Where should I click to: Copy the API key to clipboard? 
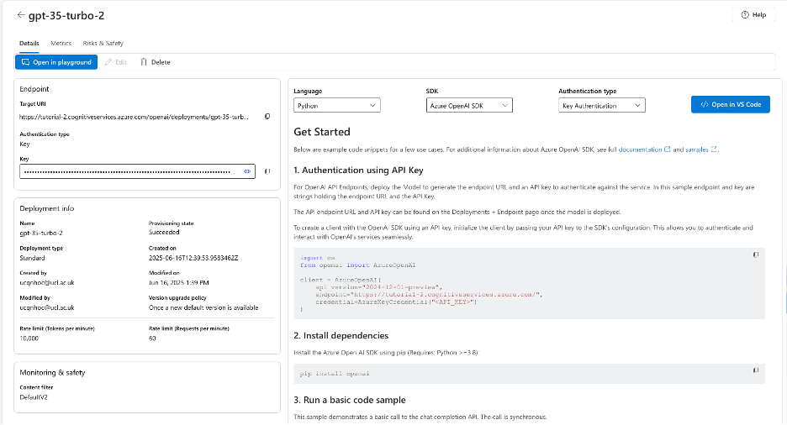click(x=267, y=171)
